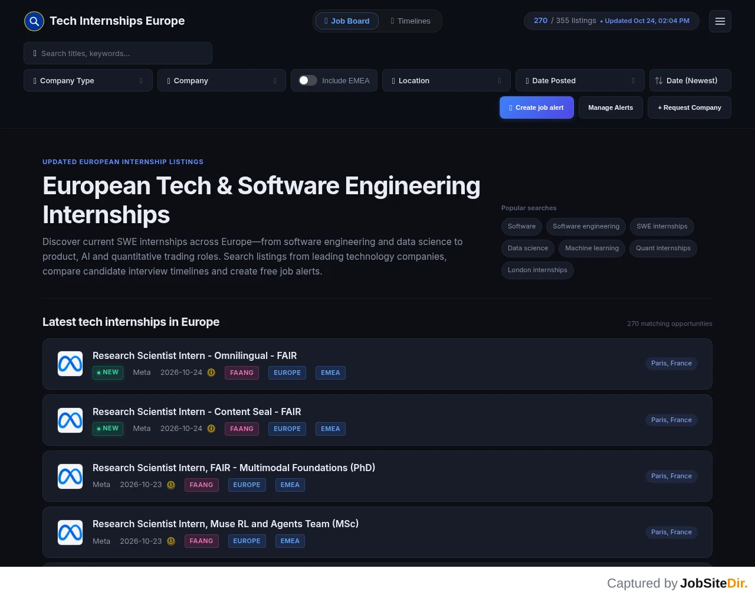Click the info icon beside Content Seal date
The width and height of the screenshot is (755, 601).
point(211,429)
